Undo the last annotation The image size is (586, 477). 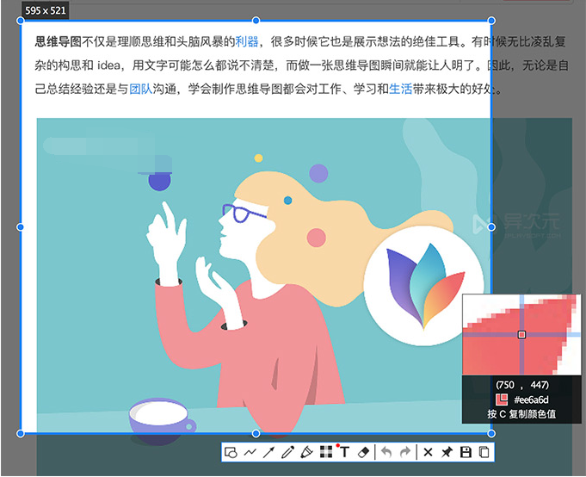pyautogui.click(x=386, y=452)
